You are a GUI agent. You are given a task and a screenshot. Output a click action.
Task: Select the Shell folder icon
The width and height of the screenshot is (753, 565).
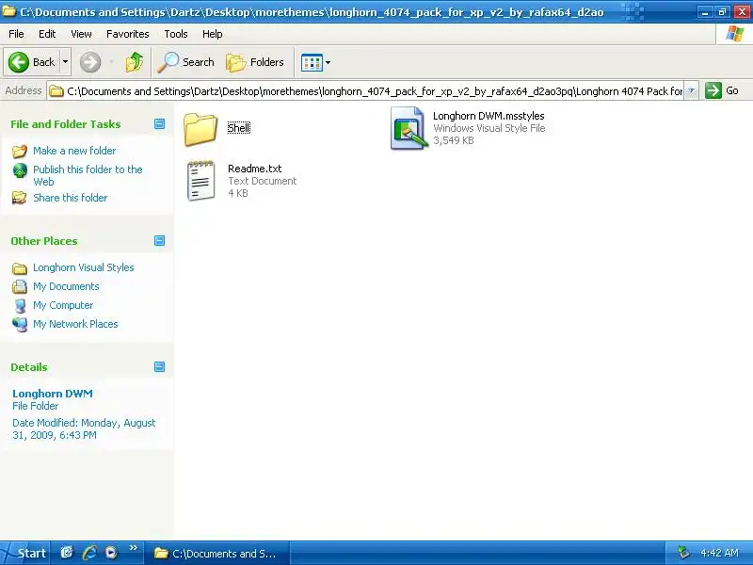200,128
